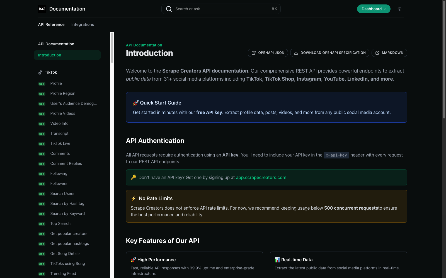Click the GET badge beside Followers

coord(42,184)
